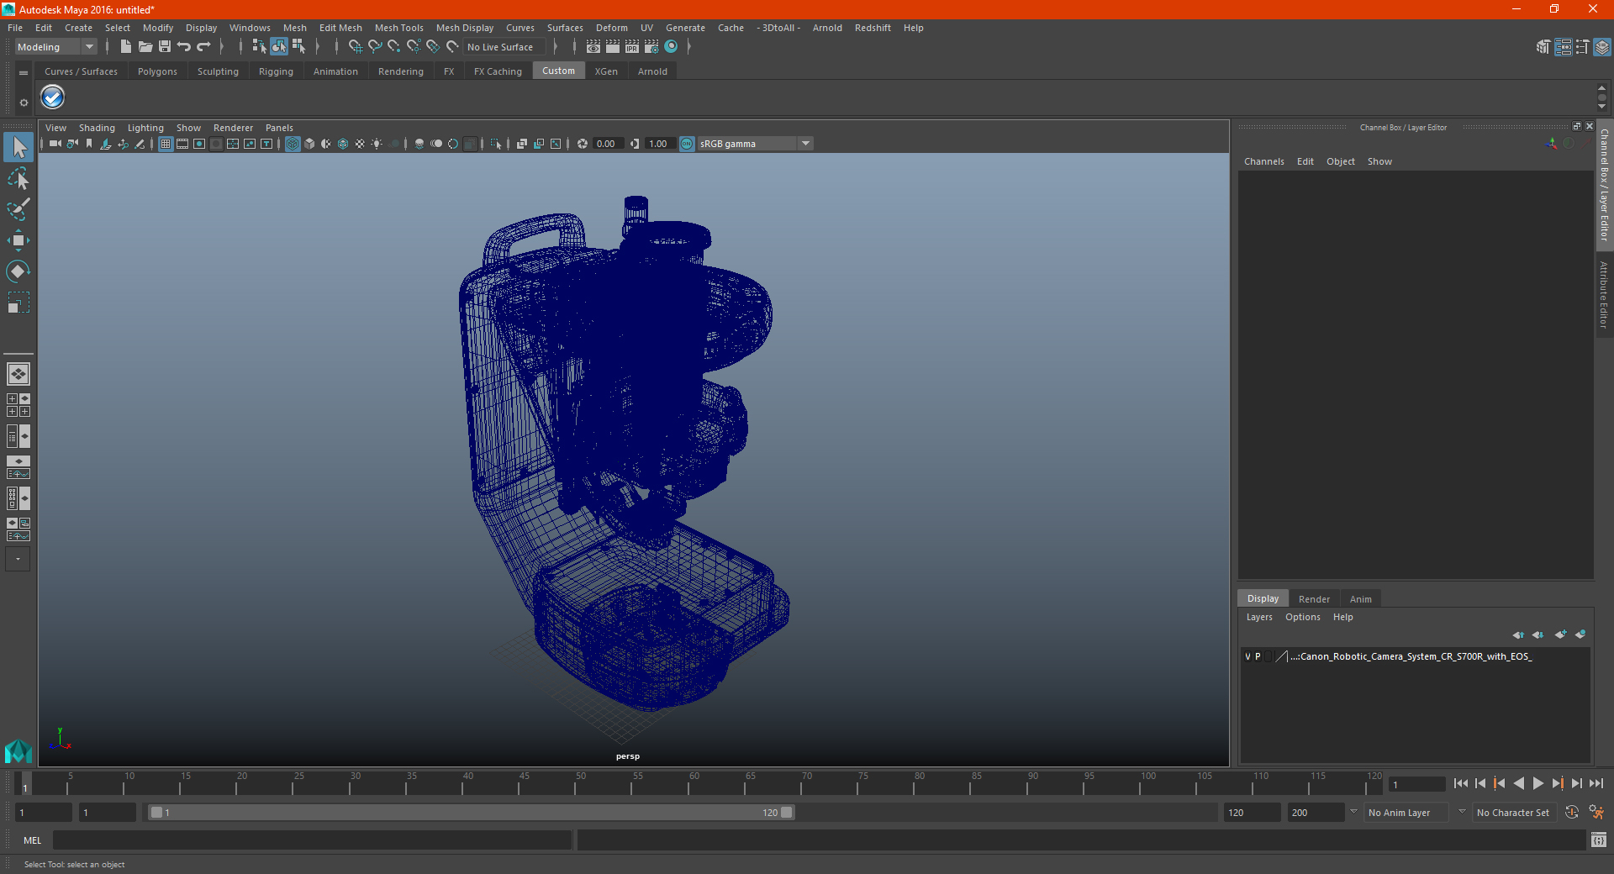This screenshot has height=874, width=1614.
Task: Open the Render View window icon
Action: pos(593,47)
